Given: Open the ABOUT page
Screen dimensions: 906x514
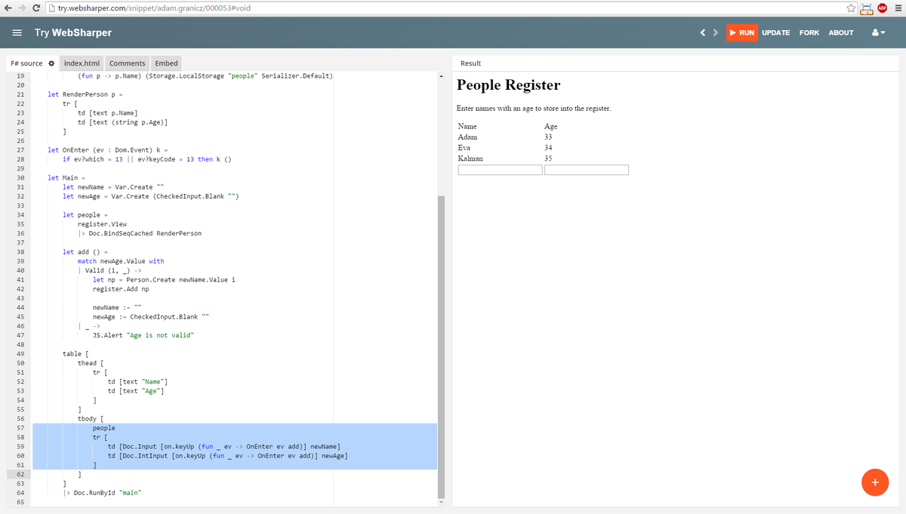Looking at the screenshot, I should [x=841, y=32].
